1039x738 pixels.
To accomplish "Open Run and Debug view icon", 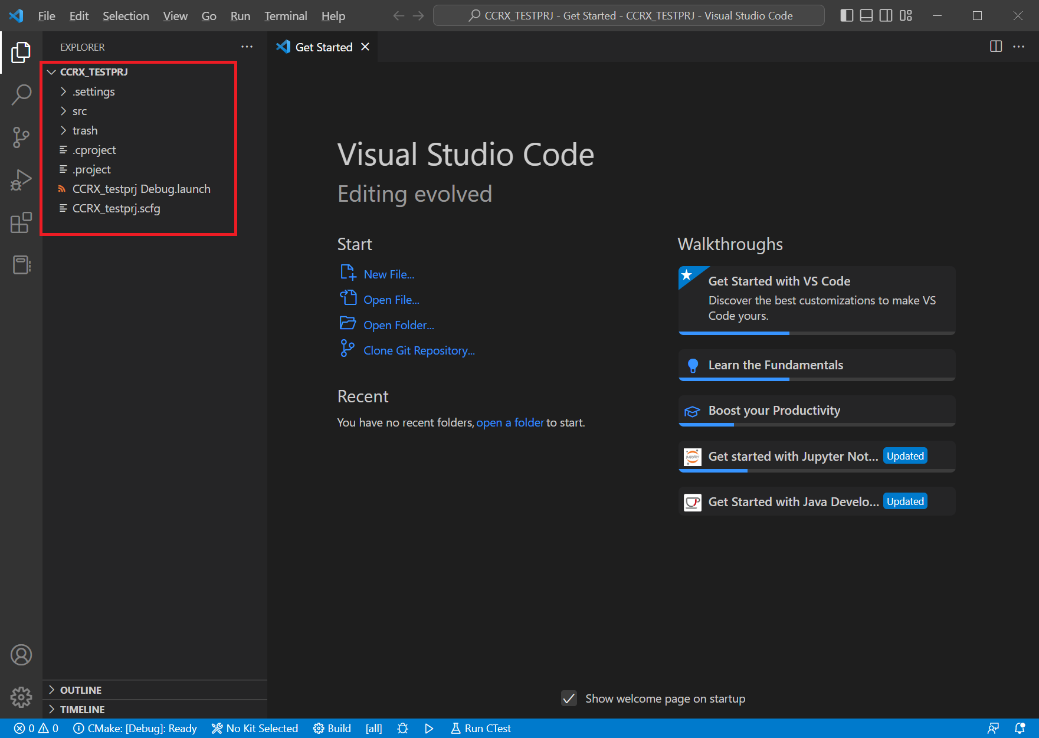I will coord(21,180).
